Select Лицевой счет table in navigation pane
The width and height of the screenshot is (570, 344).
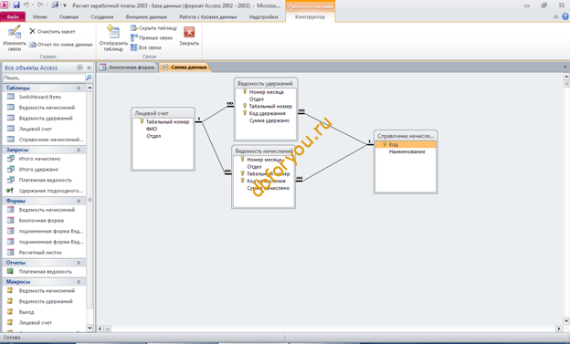point(36,129)
